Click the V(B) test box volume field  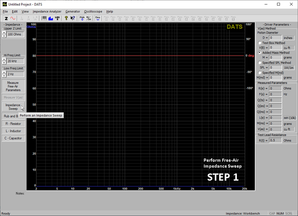click(x=275, y=48)
